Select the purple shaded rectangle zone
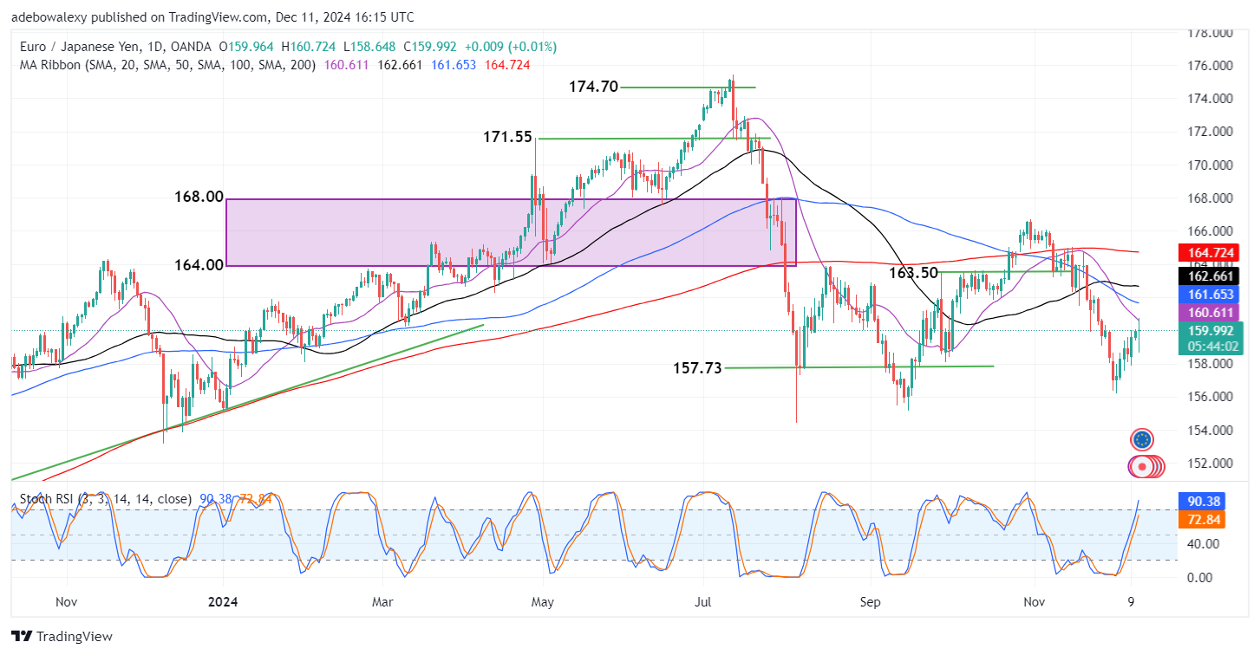This screenshot has width=1260, height=655. coord(511,232)
